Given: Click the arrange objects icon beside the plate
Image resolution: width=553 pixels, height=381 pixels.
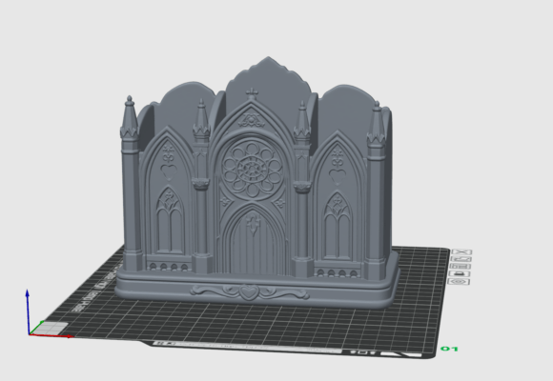Looking at the screenshot, I should 461,267.
